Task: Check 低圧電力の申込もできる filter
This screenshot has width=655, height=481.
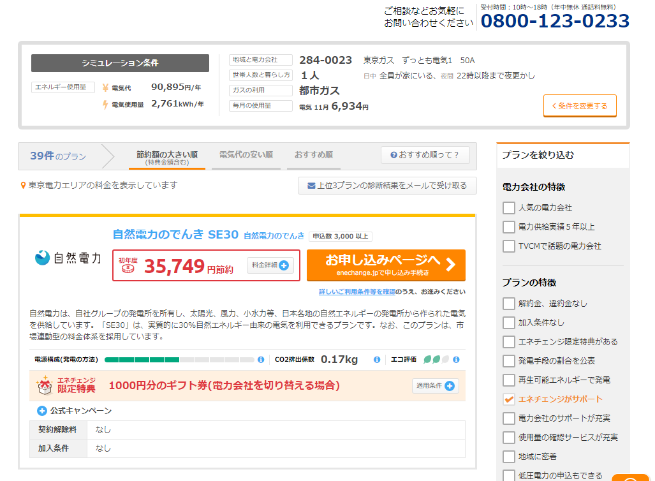Action: click(x=508, y=475)
